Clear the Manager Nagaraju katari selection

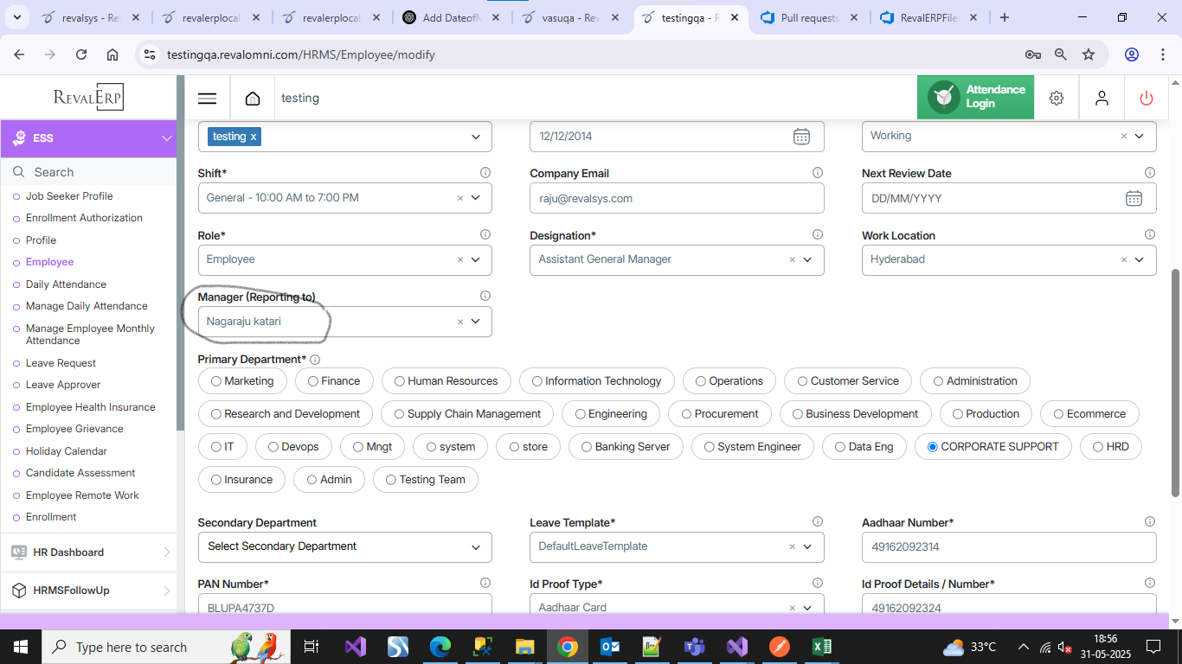point(459,322)
